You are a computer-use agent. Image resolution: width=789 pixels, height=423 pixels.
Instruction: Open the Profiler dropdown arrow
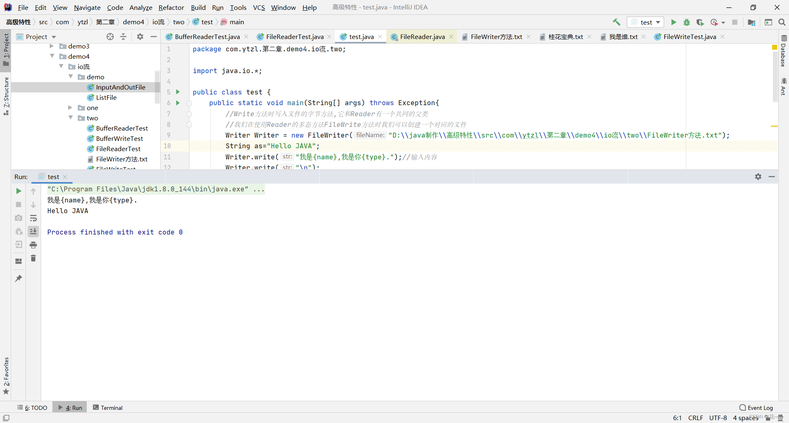(722, 22)
